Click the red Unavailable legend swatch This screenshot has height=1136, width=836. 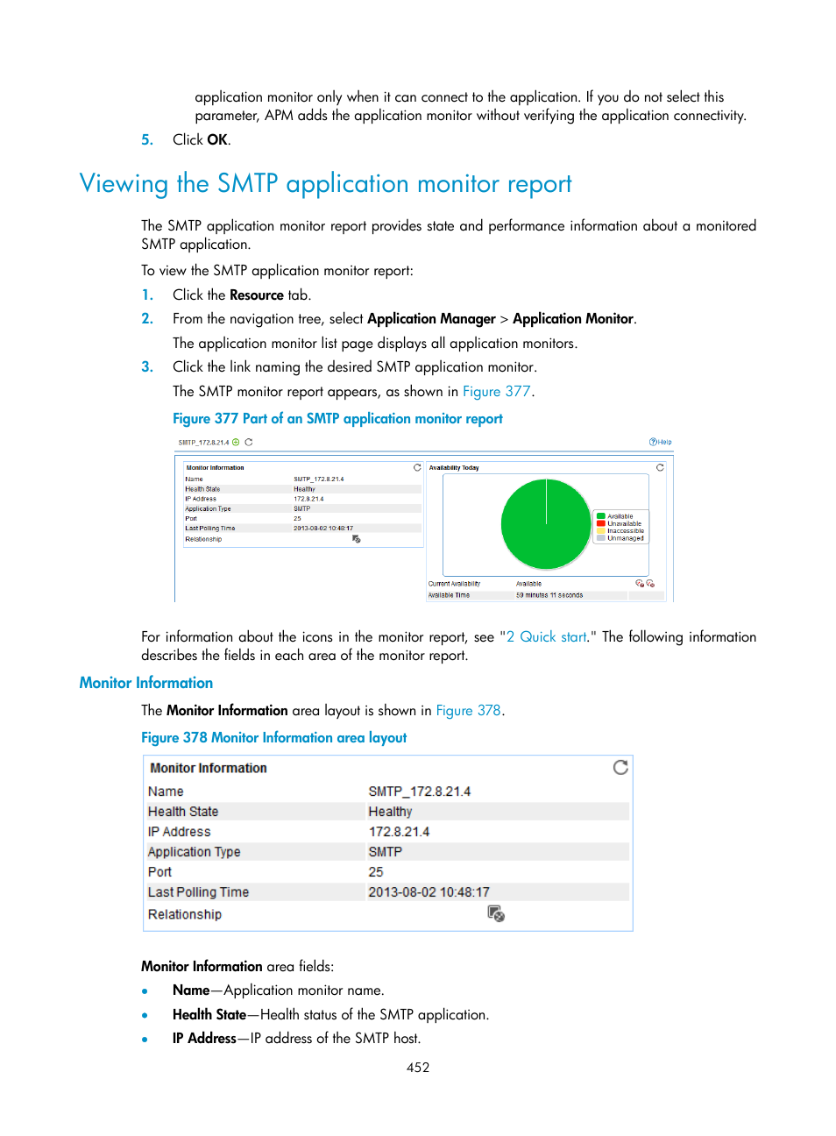(601, 523)
